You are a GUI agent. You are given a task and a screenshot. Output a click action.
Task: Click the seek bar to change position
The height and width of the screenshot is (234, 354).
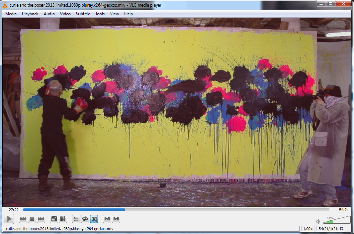point(176,210)
